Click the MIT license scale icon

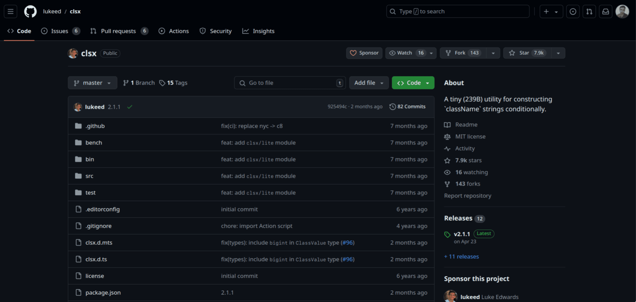point(447,137)
